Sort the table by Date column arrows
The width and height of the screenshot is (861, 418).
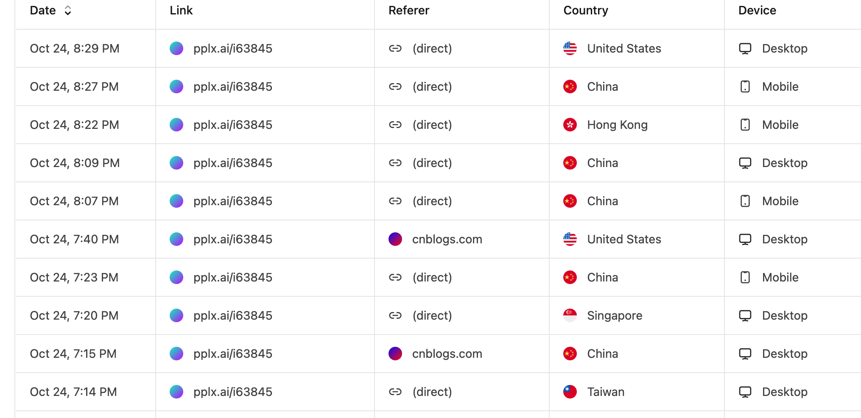click(x=68, y=11)
